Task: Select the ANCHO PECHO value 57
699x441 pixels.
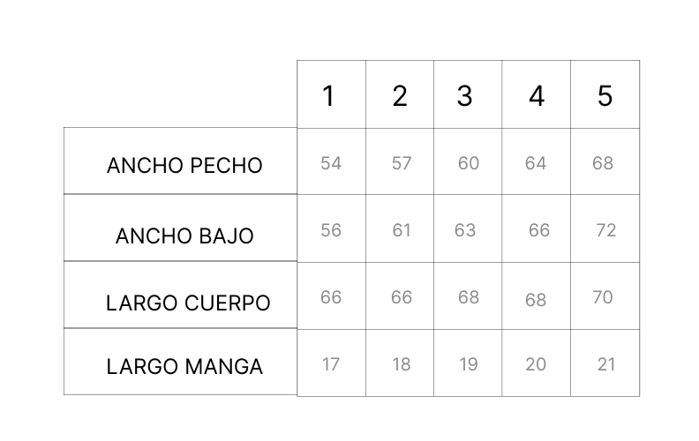Action: (x=402, y=163)
